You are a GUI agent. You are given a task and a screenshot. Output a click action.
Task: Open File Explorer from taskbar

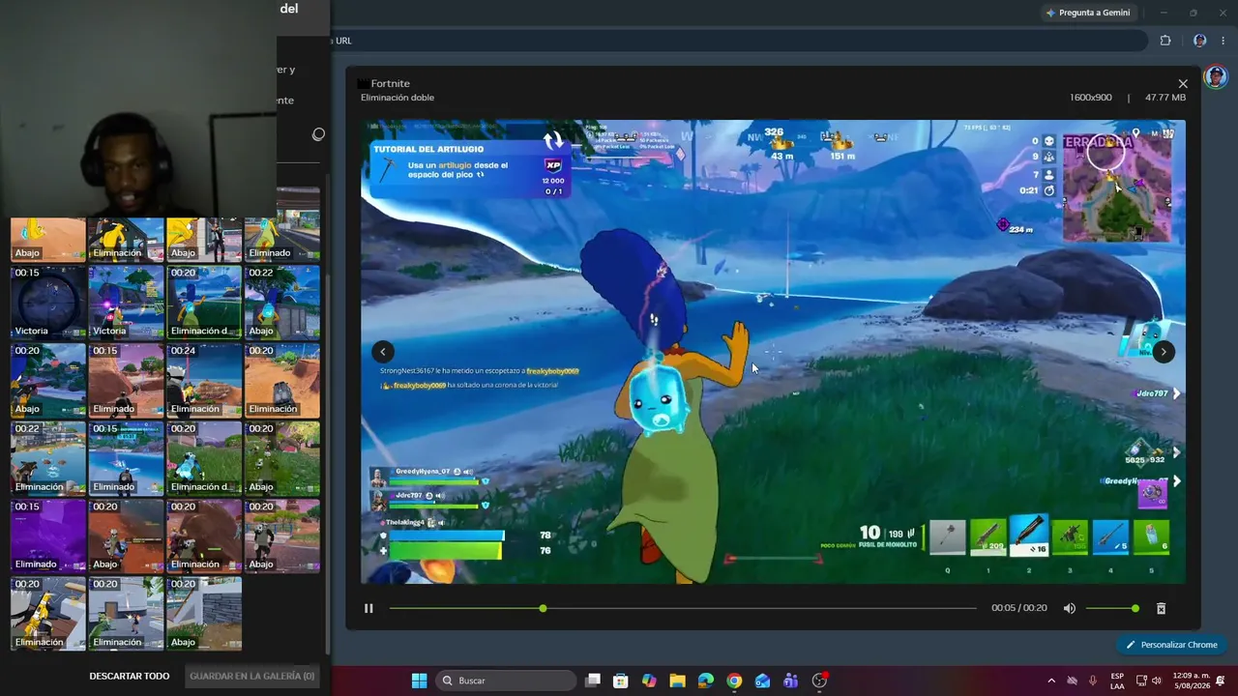tap(677, 681)
